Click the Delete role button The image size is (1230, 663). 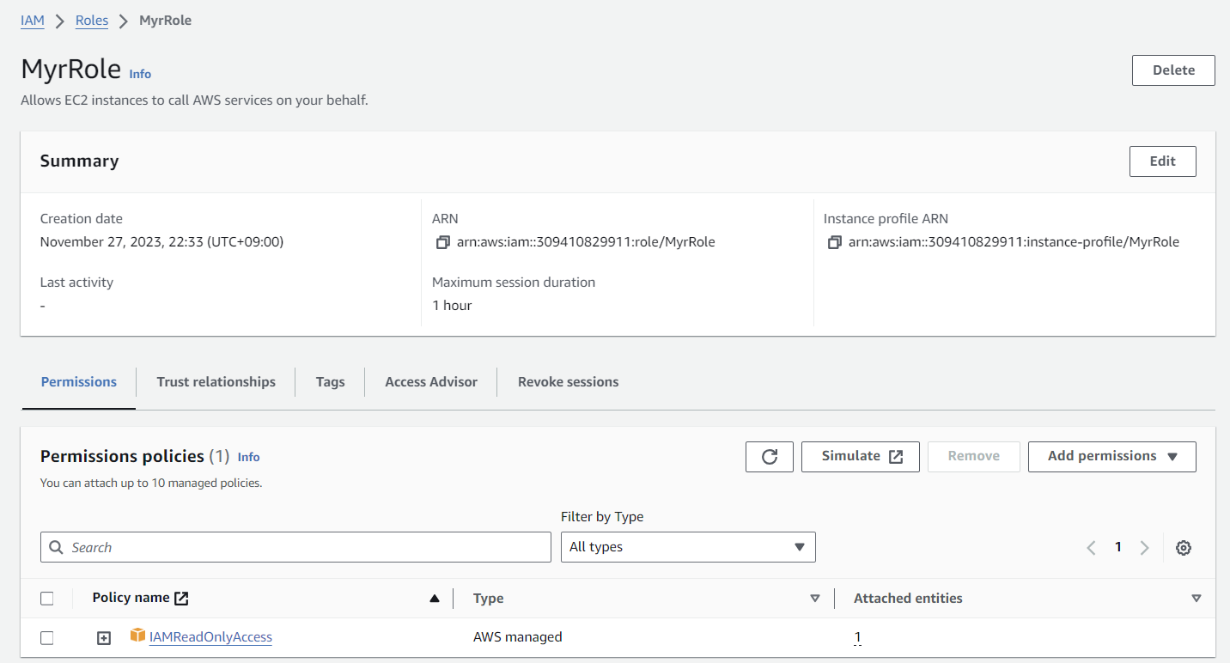1173,70
